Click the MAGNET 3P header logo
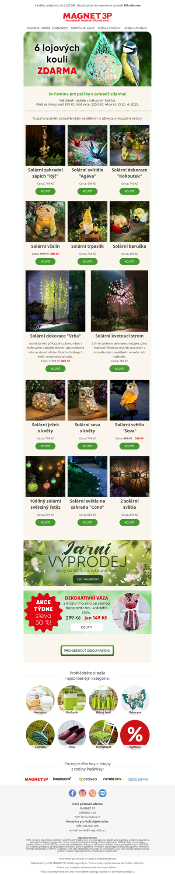The height and width of the screenshot is (874, 175). point(87,17)
